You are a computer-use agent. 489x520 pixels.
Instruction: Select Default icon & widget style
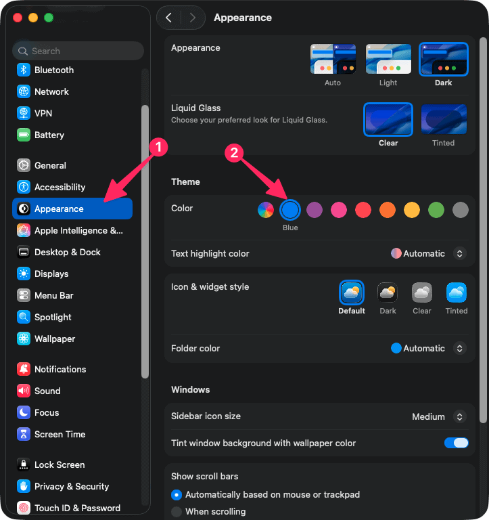[352, 292]
